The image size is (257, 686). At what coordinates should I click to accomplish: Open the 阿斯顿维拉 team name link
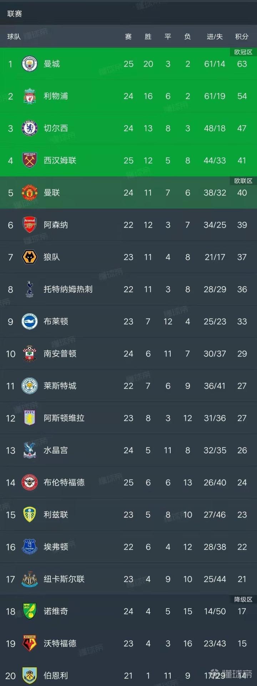click(x=64, y=418)
